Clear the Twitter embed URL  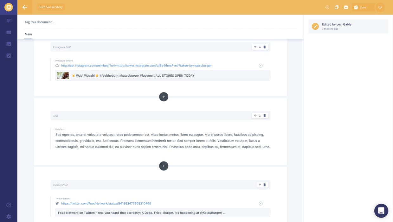point(261,204)
